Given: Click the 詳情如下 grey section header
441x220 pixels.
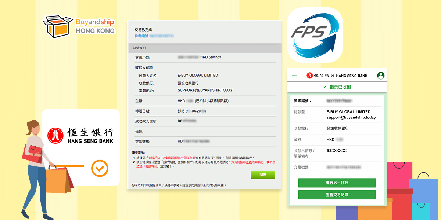Looking at the screenshot, I should pos(204,48).
